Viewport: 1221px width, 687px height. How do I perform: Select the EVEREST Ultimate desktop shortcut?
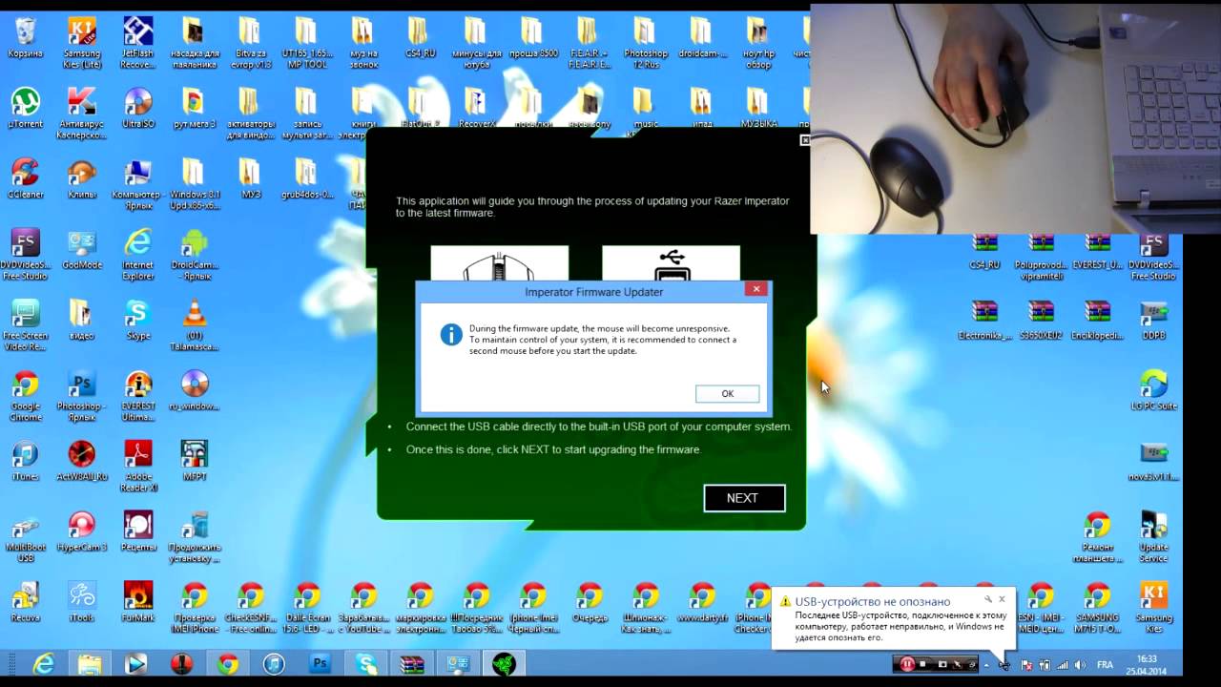coord(138,396)
